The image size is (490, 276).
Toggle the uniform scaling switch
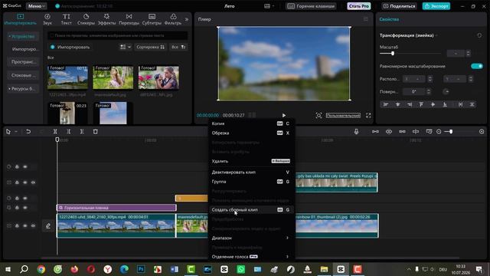tap(476, 66)
